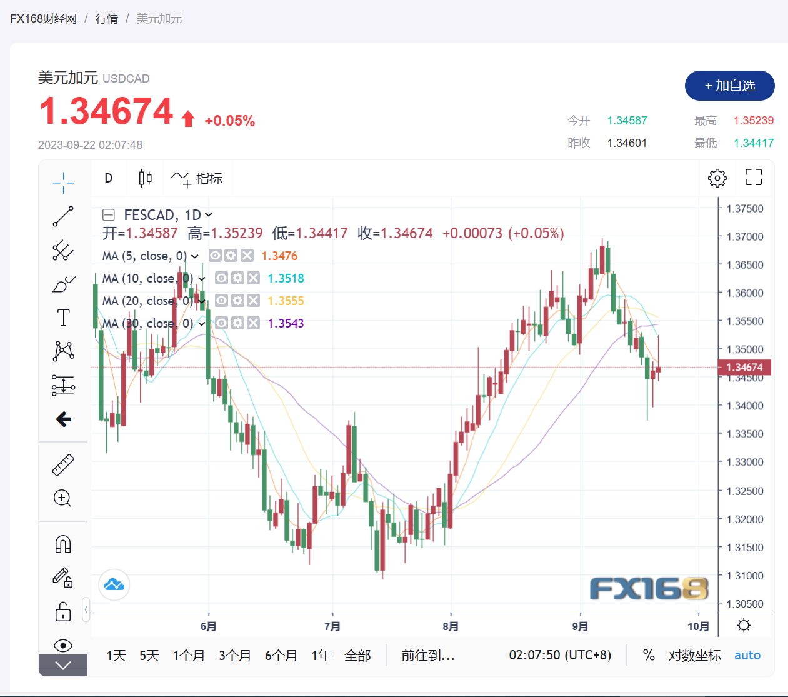788x697 pixels.
Task: Remove the MA (20, close, 0) indicator
Action: point(253,301)
